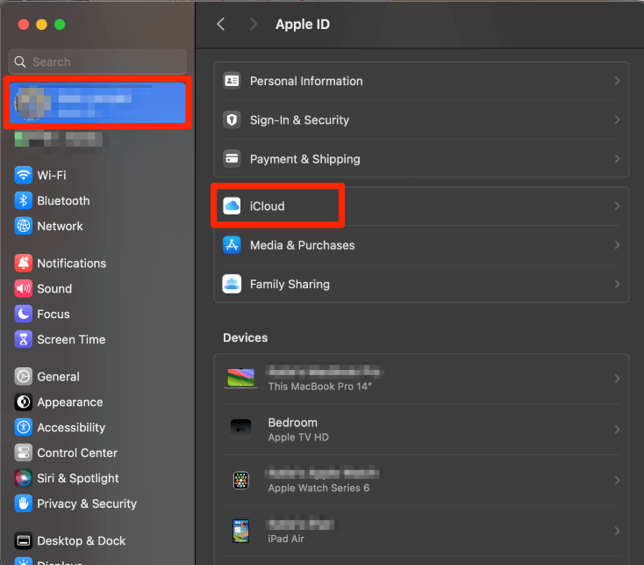Open Focus moon icon

pyautogui.click(x=24, y=315)
